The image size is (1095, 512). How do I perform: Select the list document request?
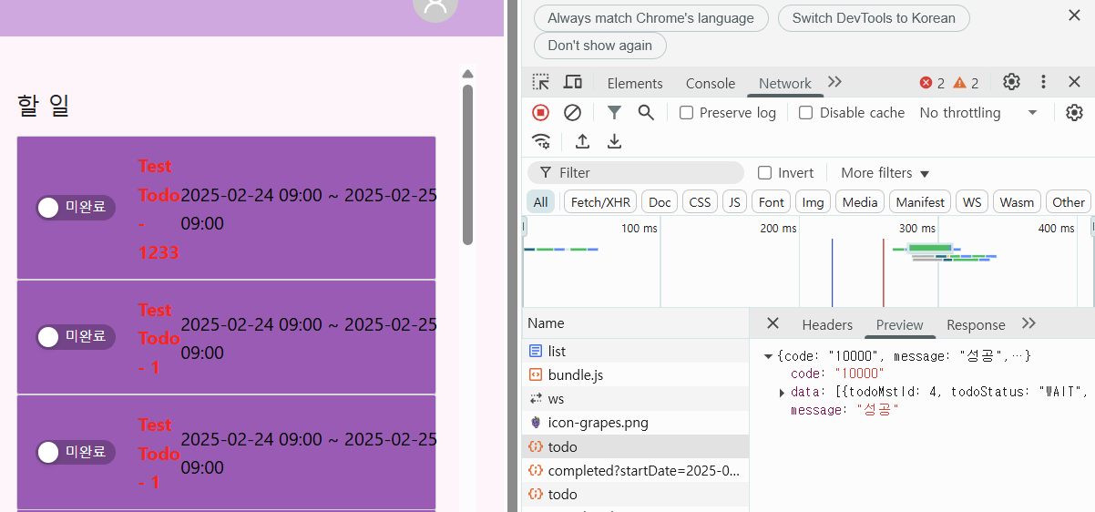pos(635,351)
